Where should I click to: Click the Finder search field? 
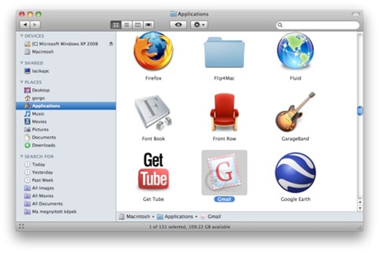tap(318, 25)
